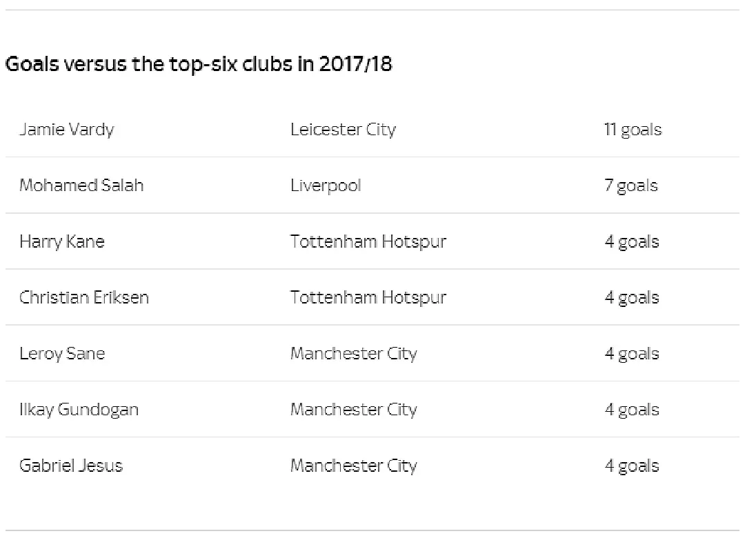745x538 pixels.
Task: Click Manchester City in Leroy Sane's row
Action: [353, 354]
